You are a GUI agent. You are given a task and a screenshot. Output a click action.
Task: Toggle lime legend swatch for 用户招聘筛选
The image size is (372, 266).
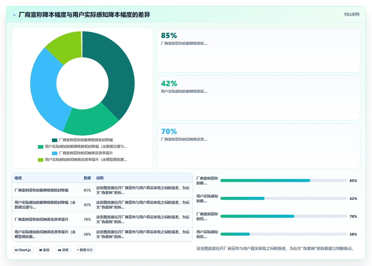coord(41,160)
